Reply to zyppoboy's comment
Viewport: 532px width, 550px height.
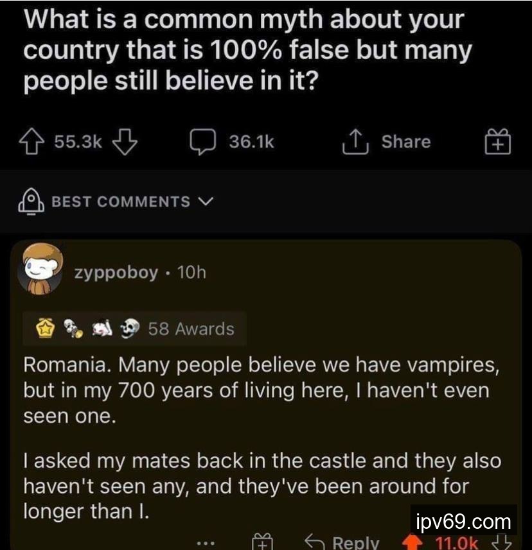(343, 542)
